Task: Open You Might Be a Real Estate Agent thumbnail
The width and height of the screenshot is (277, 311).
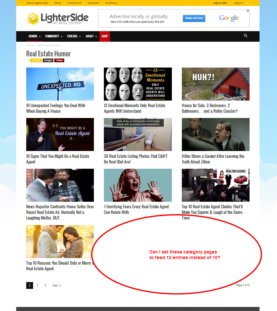Action: pyautogui.click(x=60, y=134)
